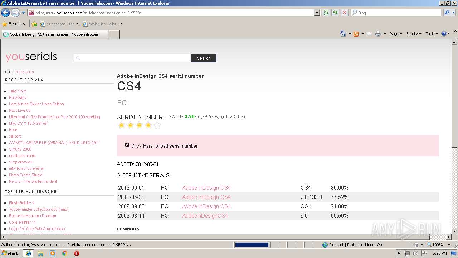Viewport: 458px width, 258px height.
Task: Click the Add to Favorites Bar icon
Action: pyautogui.click(x=34, y=24)
